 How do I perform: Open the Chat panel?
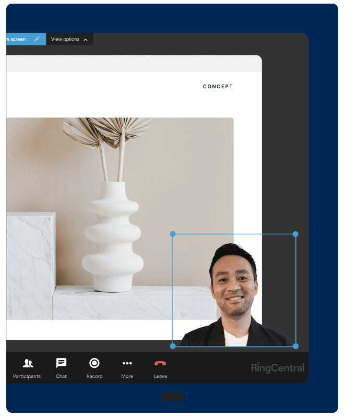tap(61, 368)
